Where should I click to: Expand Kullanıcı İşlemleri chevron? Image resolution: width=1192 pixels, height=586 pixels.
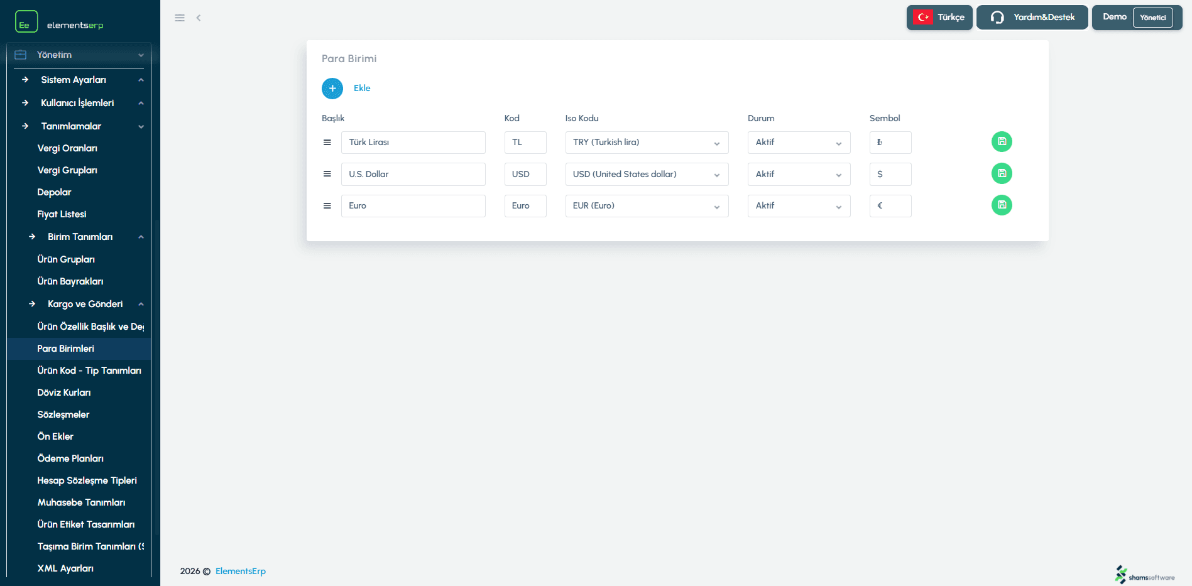pyautogui.click(x=141, y=103)
